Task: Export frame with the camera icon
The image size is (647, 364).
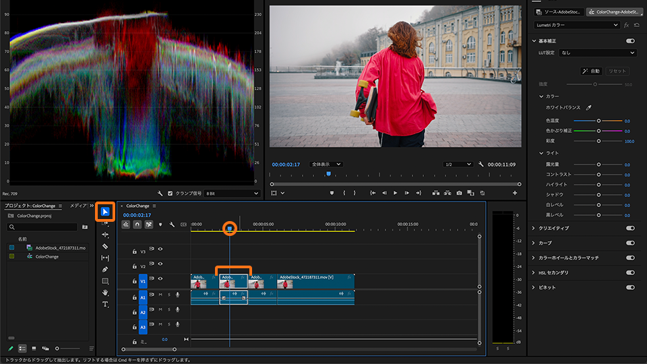Action: 459,193
